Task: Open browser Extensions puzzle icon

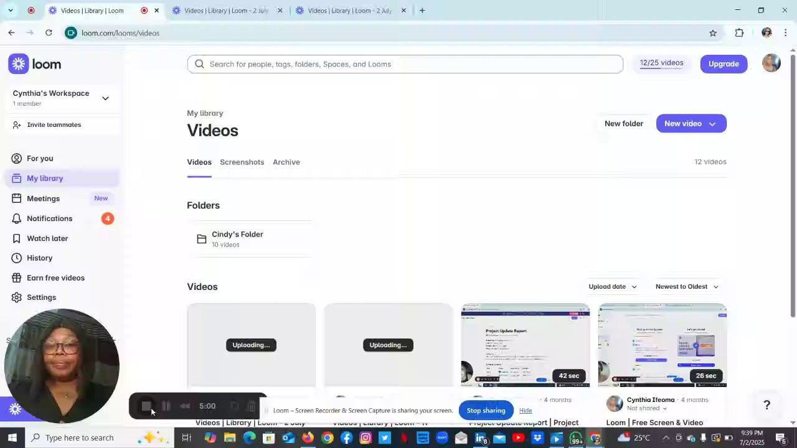Action: click(739, 33)
